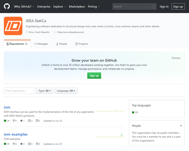The image size is (189, 151).
Task: Click the star icon for iom repository
Action: coord(21,120)
